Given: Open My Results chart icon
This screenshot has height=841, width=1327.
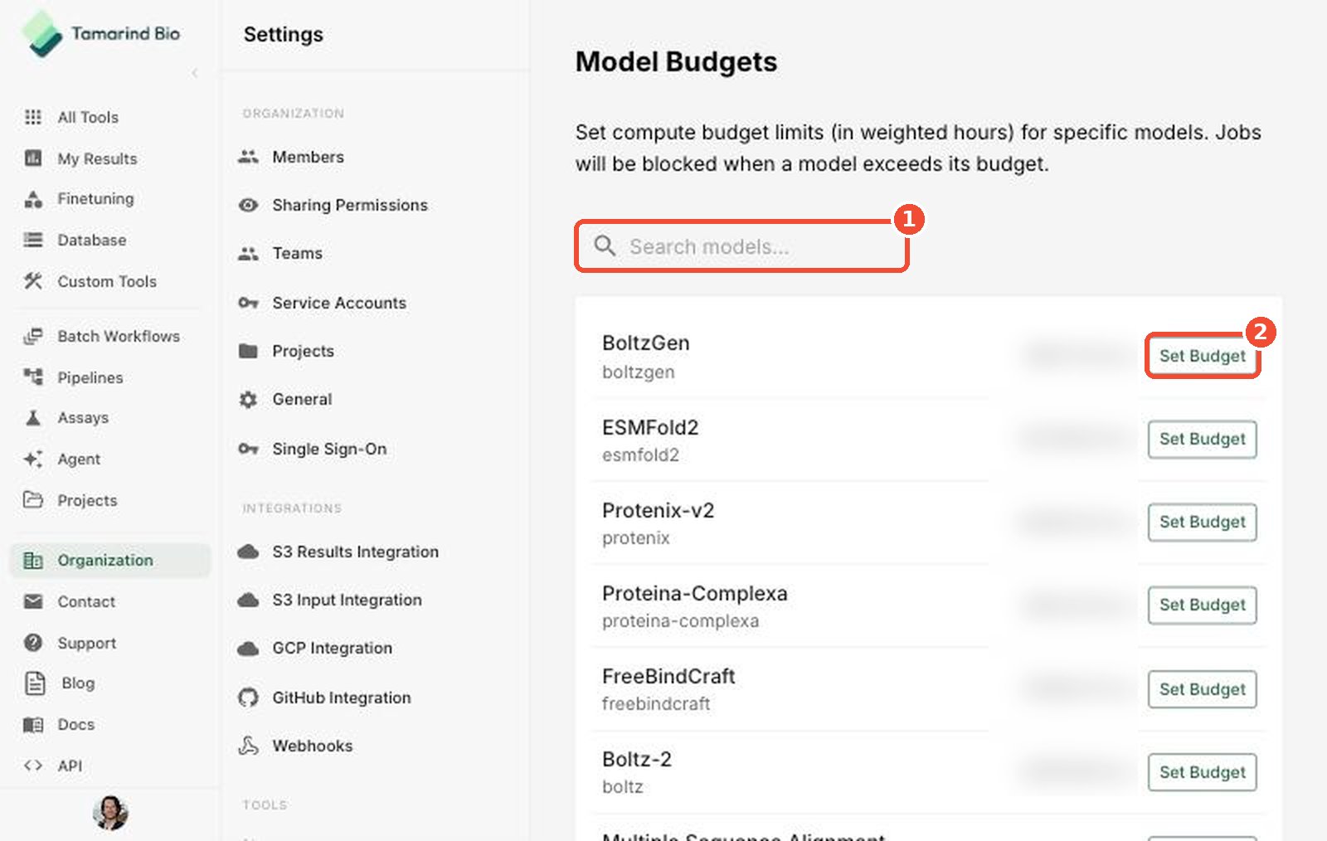Looking at the screenshot, I should [x=33, y=158].
